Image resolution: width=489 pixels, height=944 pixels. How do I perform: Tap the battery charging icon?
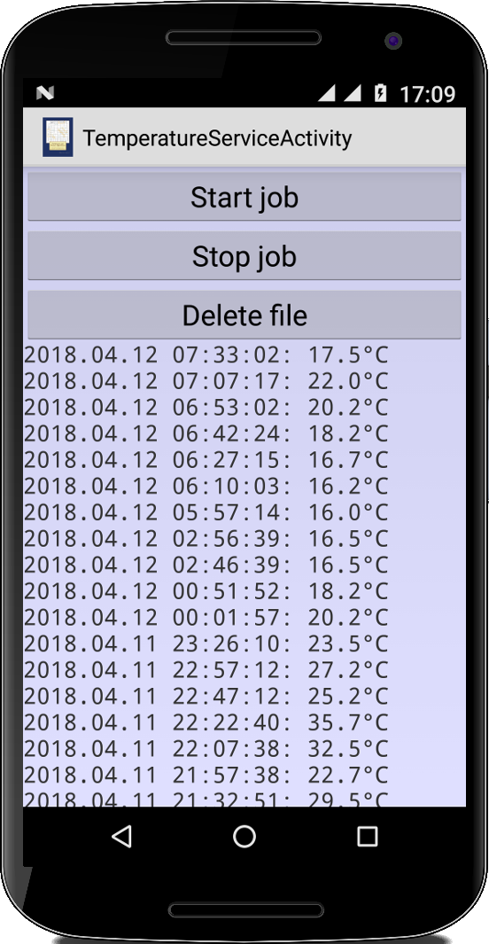click(380, 93)
